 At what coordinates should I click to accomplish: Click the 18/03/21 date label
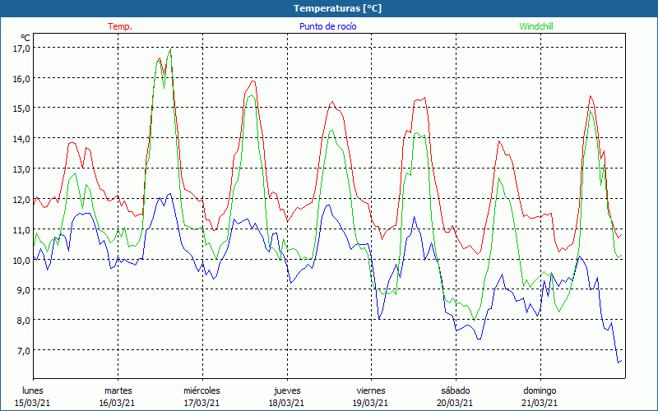pyautogui.click(x=286, y=403)
